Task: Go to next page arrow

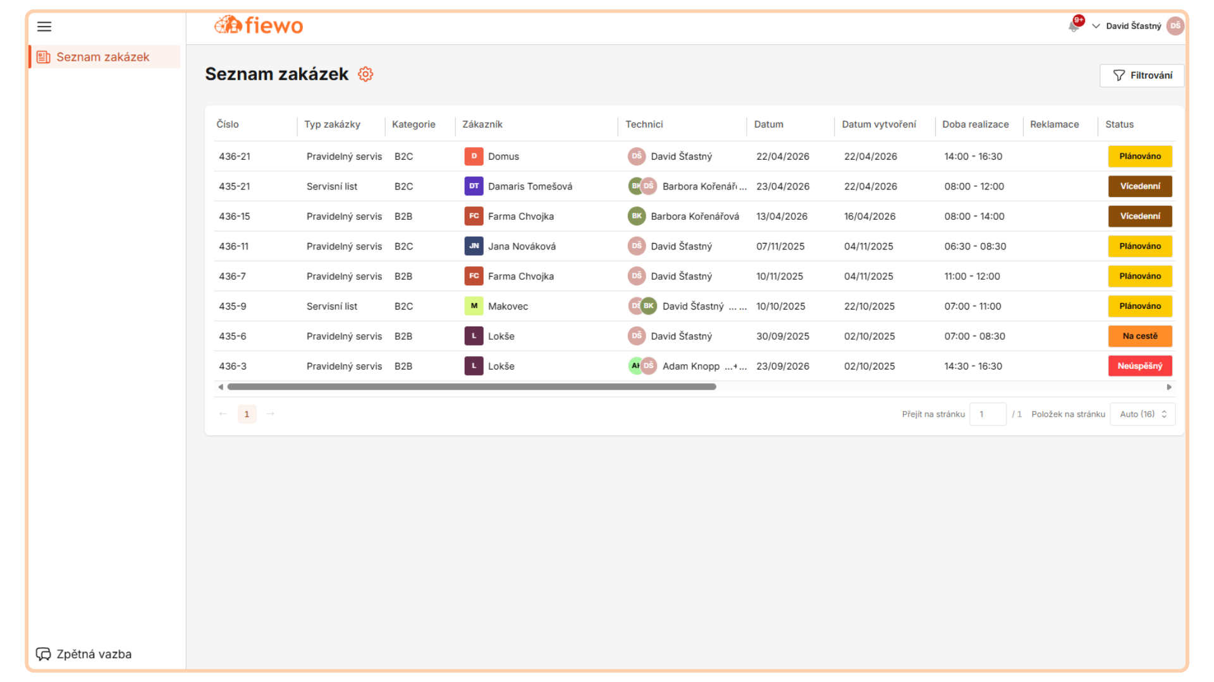Action: coord(271,414)
